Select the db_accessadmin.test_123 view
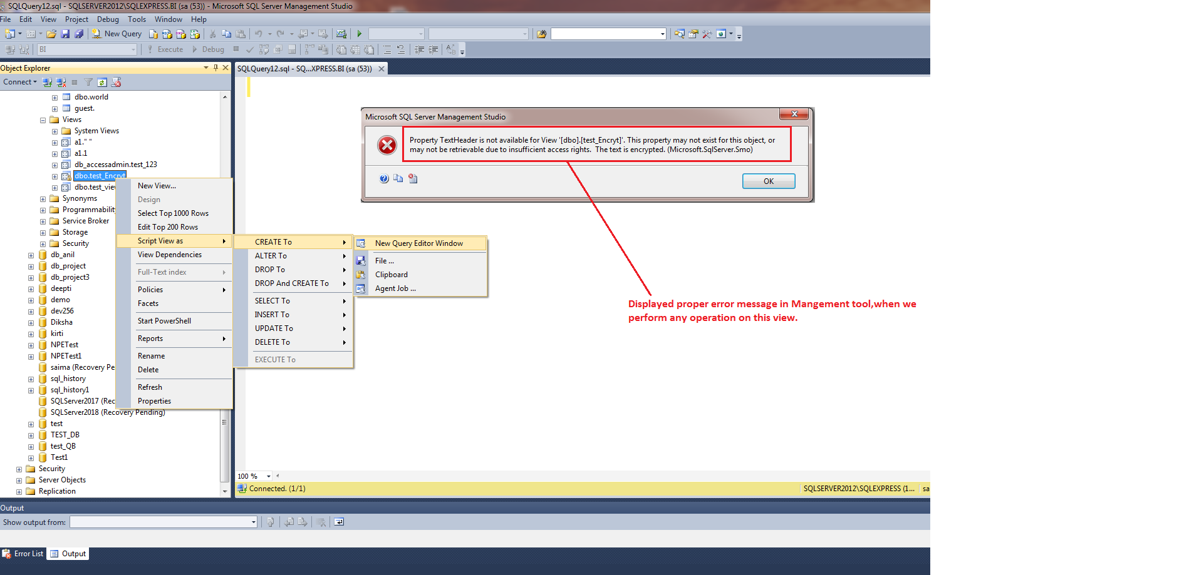1199x575 pixels. coord(116,165)
